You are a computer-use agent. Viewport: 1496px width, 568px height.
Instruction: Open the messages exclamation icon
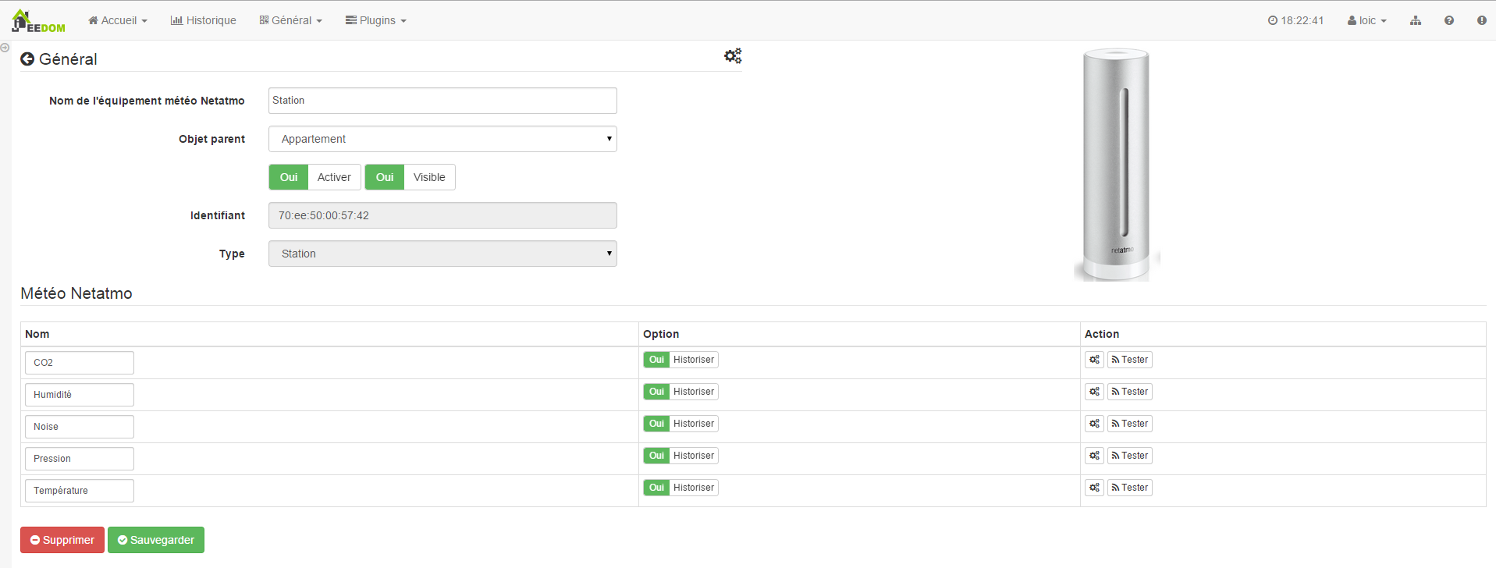tap(1482, 21)
